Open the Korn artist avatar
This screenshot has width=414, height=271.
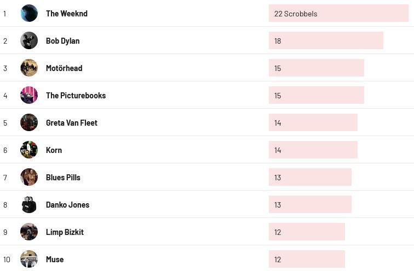coord(29,150)
